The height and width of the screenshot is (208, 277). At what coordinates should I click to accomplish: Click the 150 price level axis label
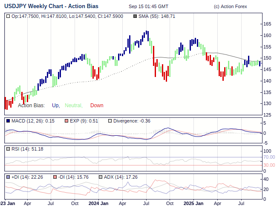click(268, 58)
